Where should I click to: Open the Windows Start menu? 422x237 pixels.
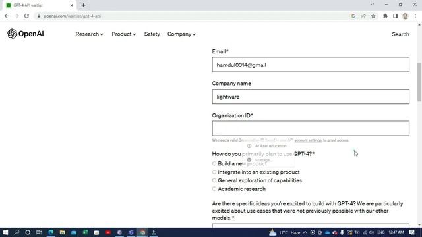click(5, 232)
